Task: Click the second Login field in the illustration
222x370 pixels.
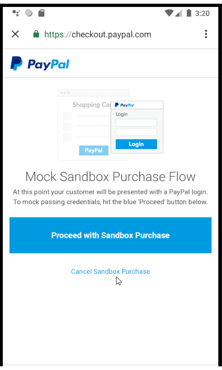Action: click(x=136, y=132)
